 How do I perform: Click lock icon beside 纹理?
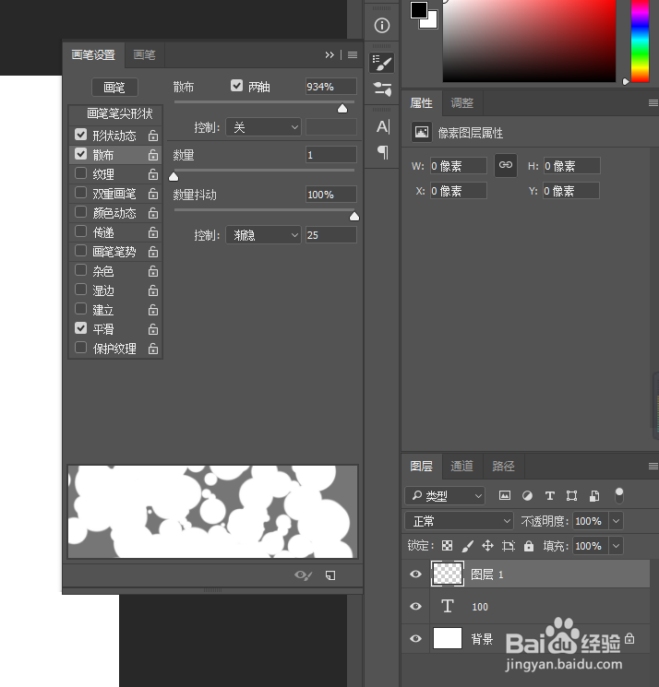click(153, 174)
